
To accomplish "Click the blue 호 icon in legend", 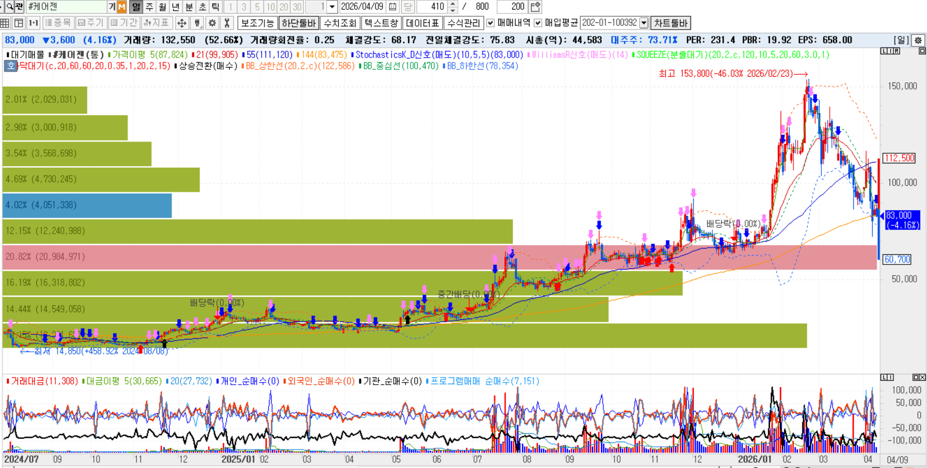I will point(11,66).
